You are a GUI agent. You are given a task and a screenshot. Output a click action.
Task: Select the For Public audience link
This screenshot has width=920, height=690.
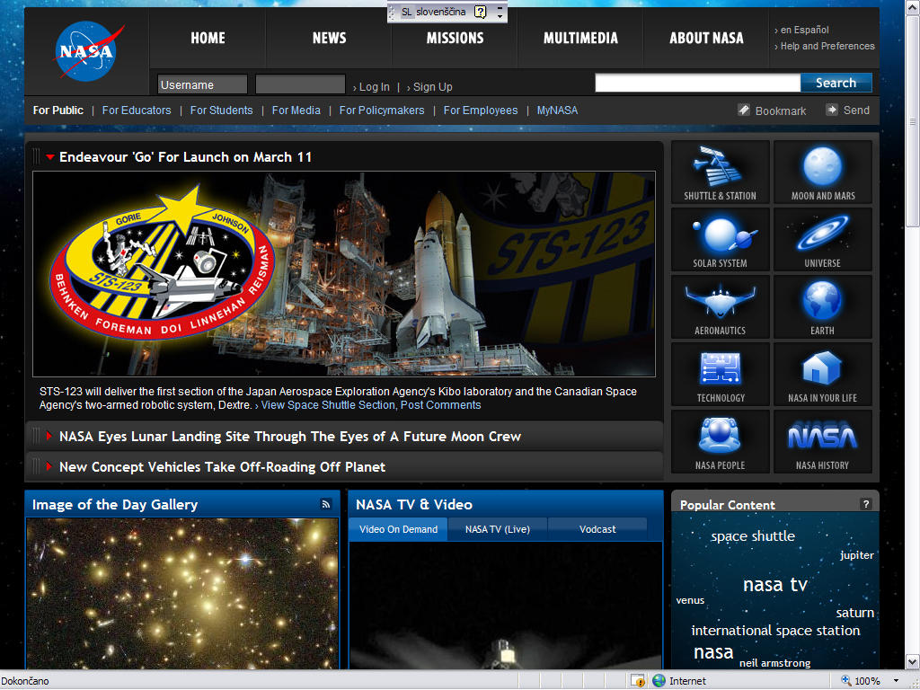pyautogui.click(x=58, y=111)
